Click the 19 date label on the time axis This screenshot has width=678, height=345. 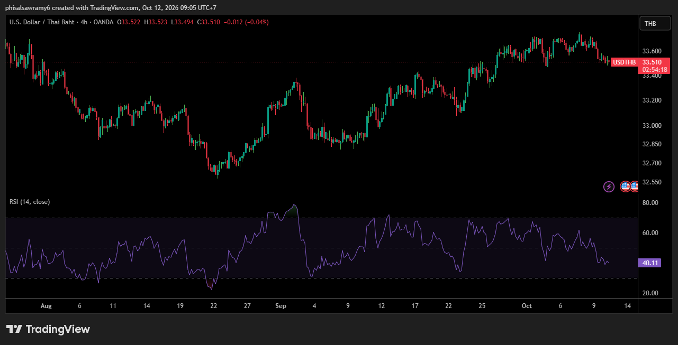point(180,306)
